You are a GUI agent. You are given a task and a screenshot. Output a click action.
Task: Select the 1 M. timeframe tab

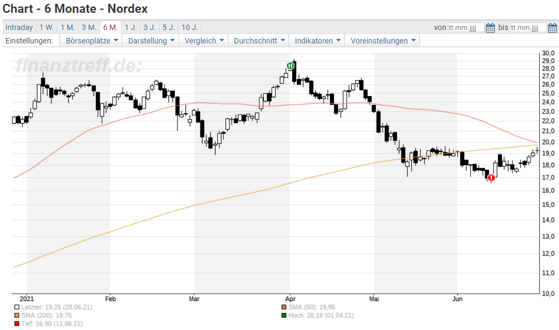[x=68, y=27]
